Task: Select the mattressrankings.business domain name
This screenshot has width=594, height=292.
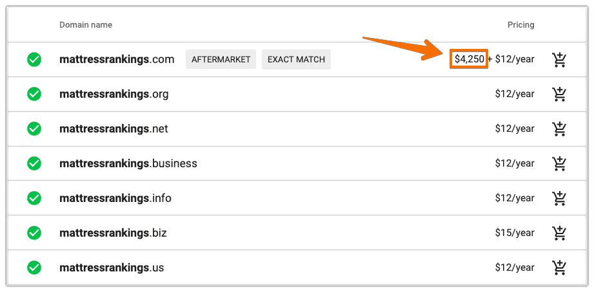Action: point(128,164)
